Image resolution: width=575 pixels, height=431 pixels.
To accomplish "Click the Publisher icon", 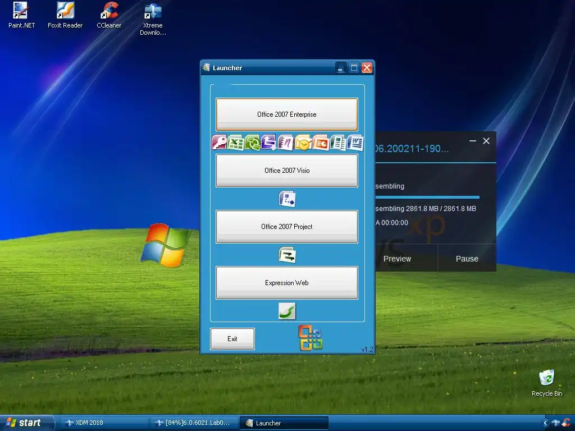I will click(x=338, y=143).
